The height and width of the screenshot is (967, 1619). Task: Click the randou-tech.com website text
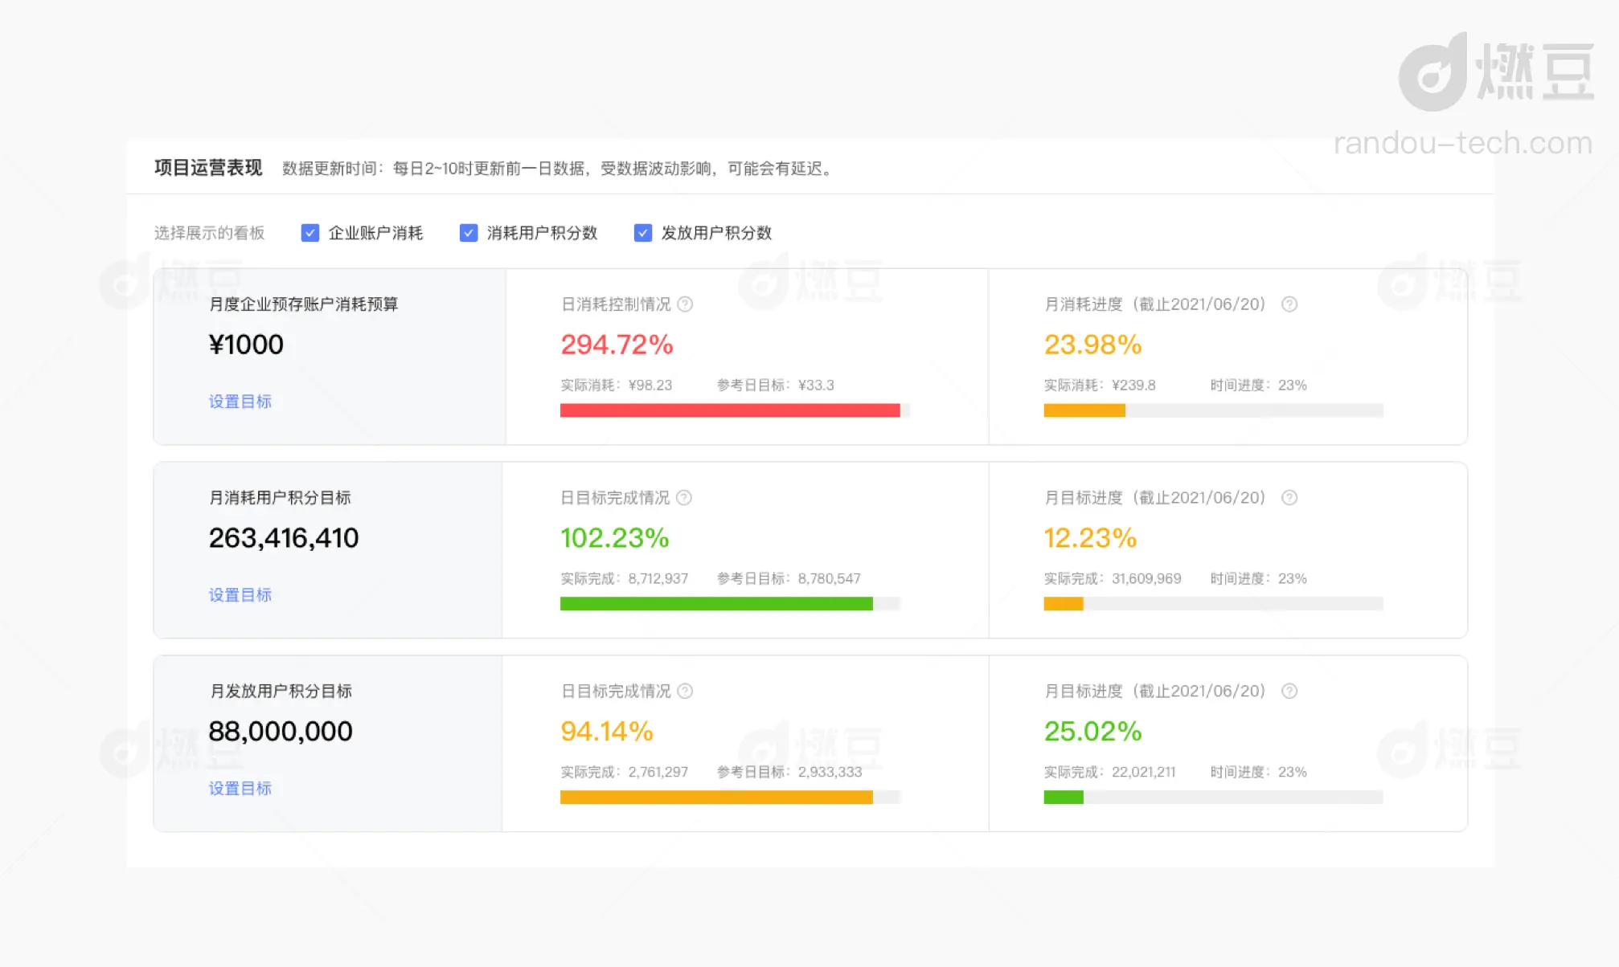(1462, 143)
